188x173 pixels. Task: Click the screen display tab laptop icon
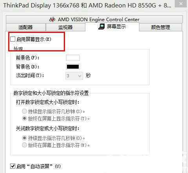click(101, 27)
